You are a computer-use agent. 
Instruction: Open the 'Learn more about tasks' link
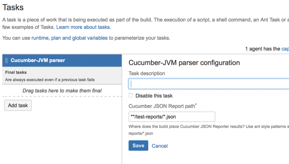coord(83,27)
